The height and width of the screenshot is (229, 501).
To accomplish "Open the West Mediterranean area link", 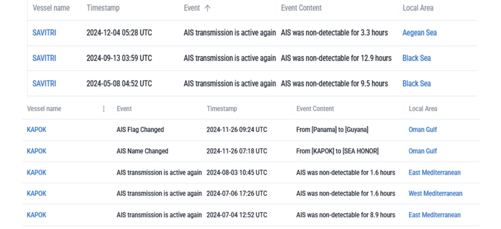I will [435, 193].
